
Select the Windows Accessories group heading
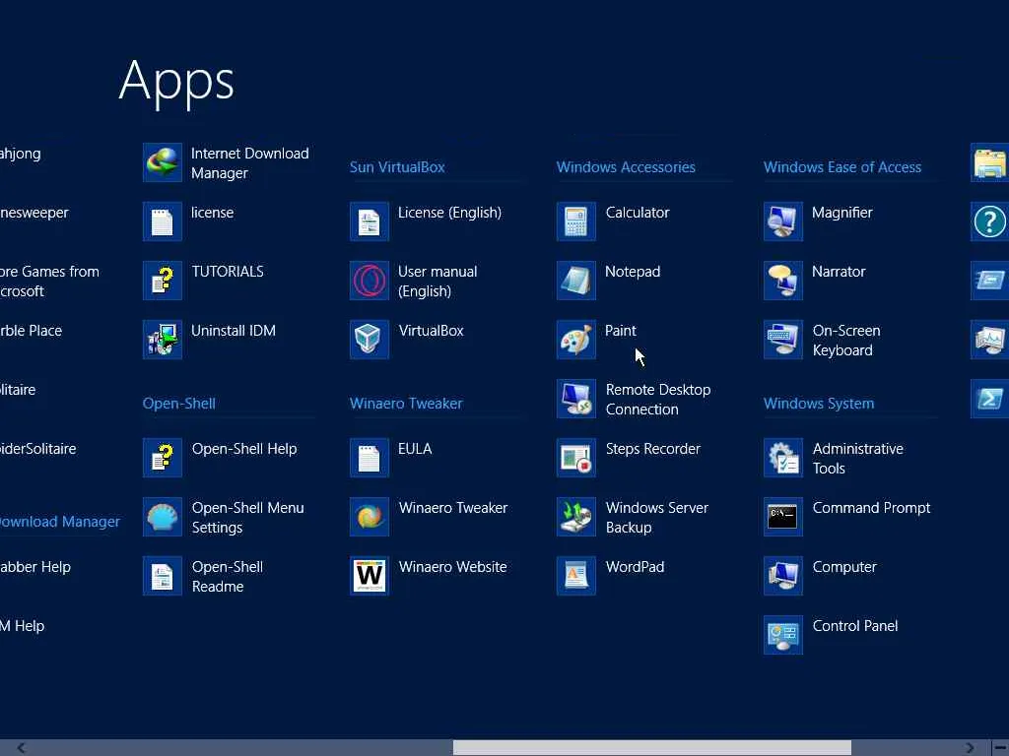click(x=626, y=167)
